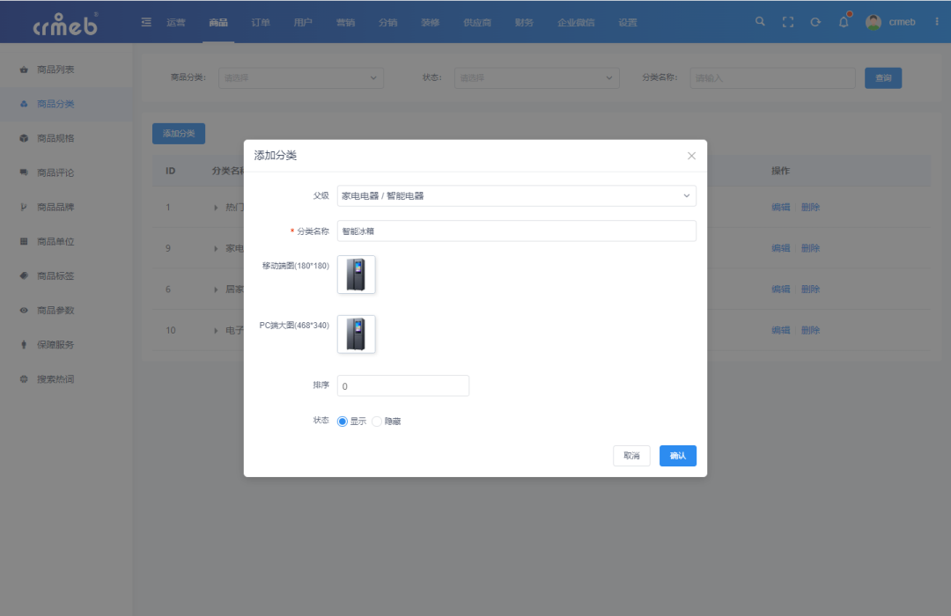Open the 商品分类 filter dropdown
Viewport: 951px width, 616px height.
pyautogui.click(x=301, y=77)
